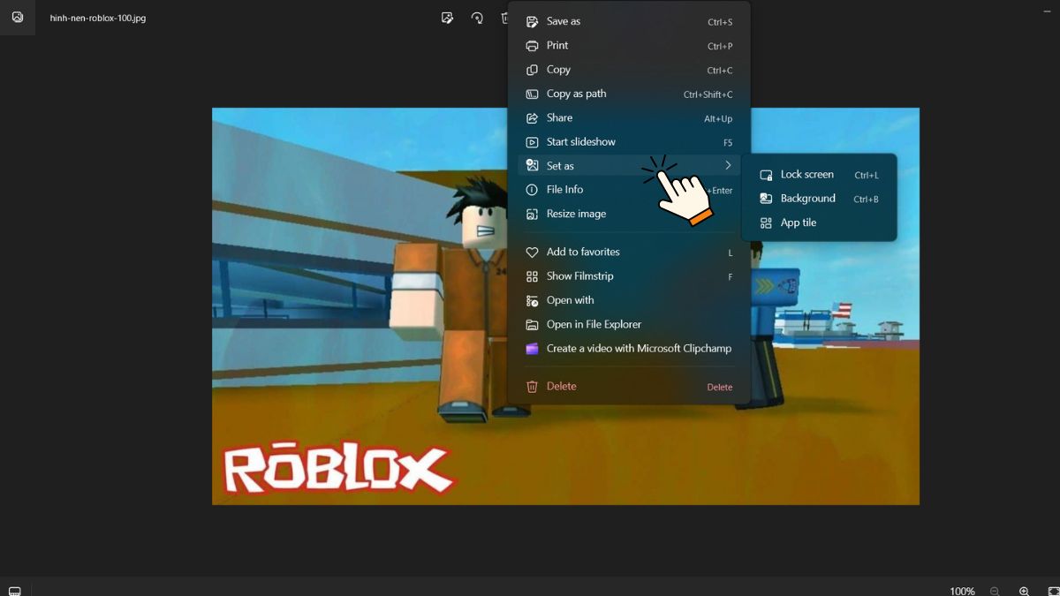Create a video with Microsoft Clipchamp
The width and height of the screenshot is (1060, 596).
point(639,348)
